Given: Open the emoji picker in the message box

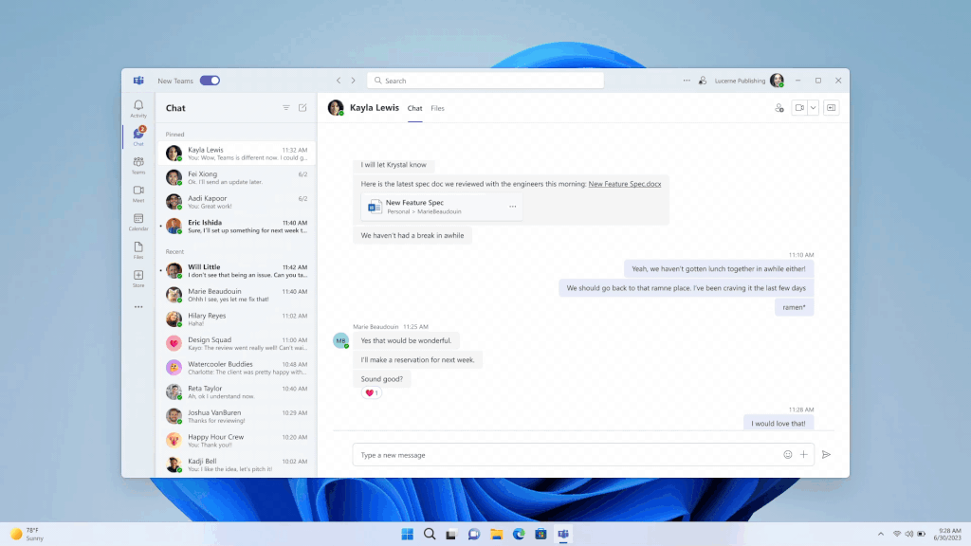Looking at the screenshot, I should tap(787, 455).
